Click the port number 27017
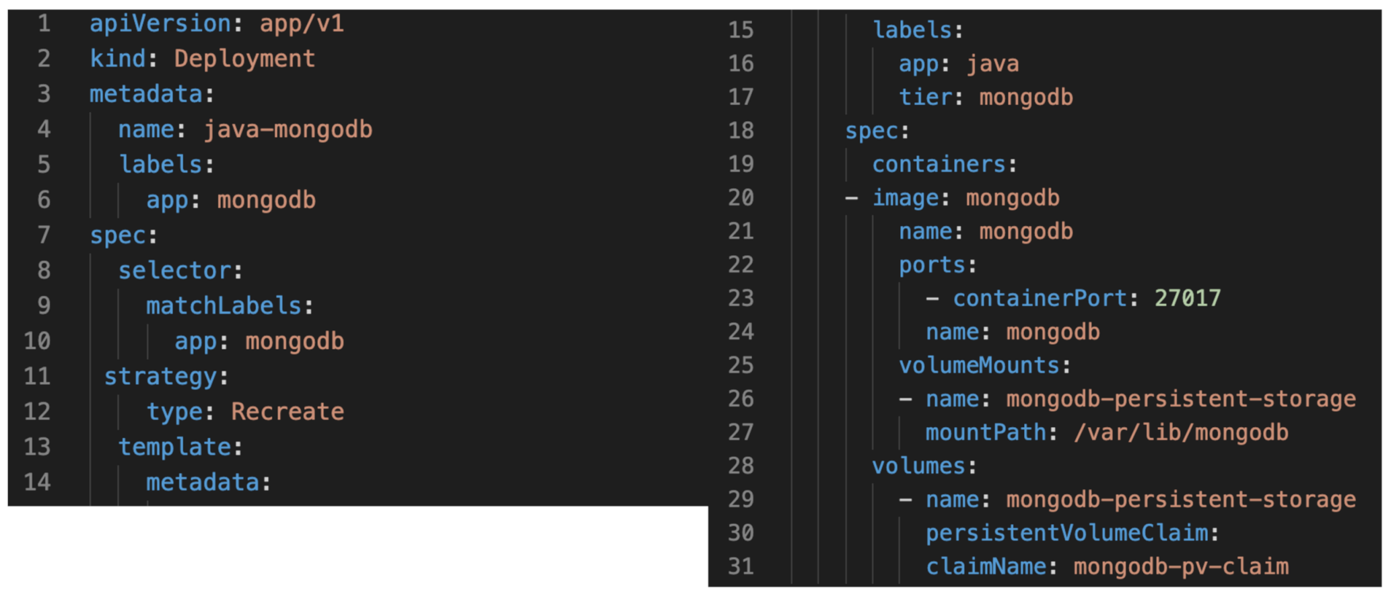 [x=1188, y=298]
